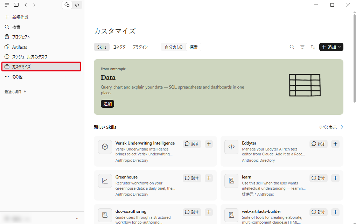Open the sort order icon
This screenshot has width=356, height=224.
(x=313, y=47)
